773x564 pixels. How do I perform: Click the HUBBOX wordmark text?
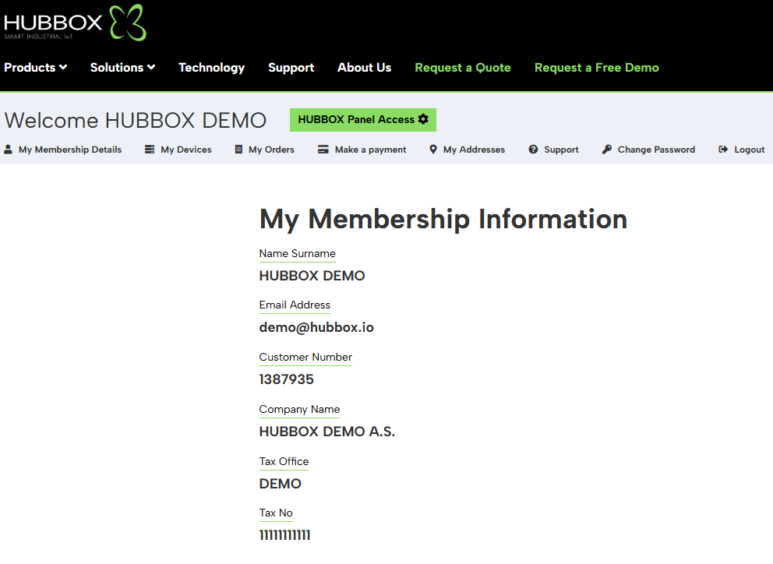[53, 23]
